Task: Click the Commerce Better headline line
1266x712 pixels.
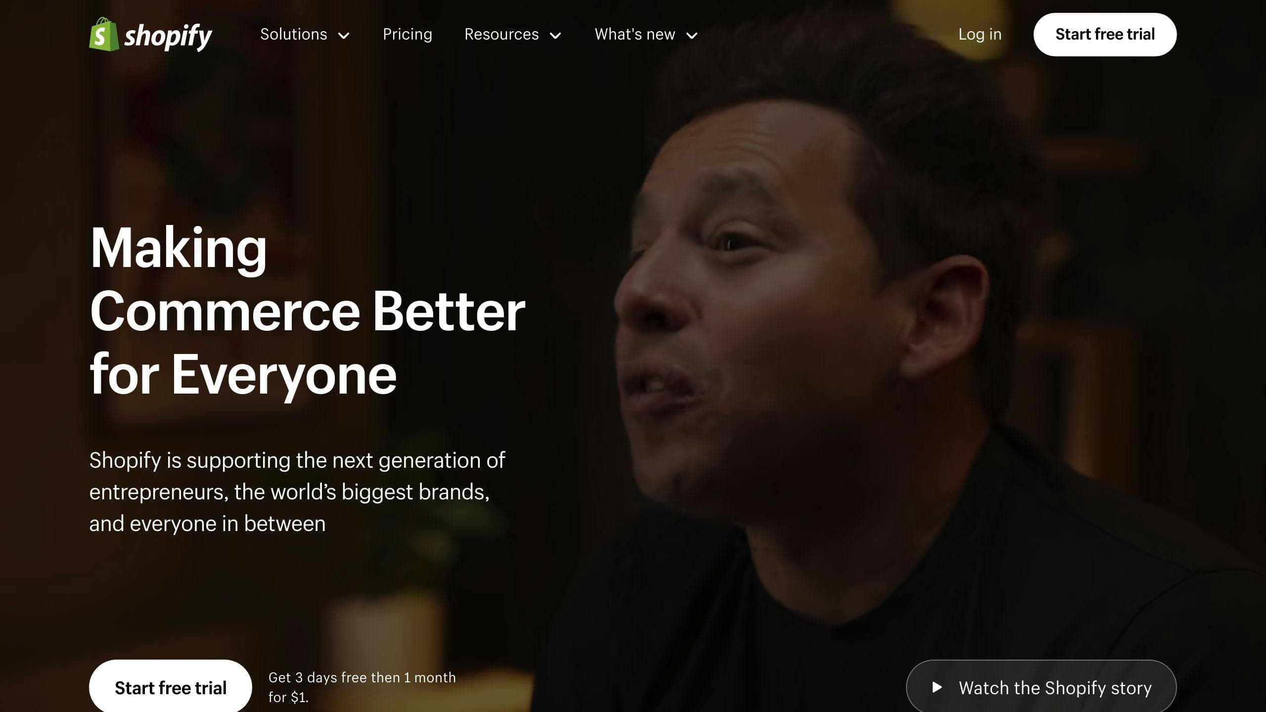Action: tap(307, 311)
